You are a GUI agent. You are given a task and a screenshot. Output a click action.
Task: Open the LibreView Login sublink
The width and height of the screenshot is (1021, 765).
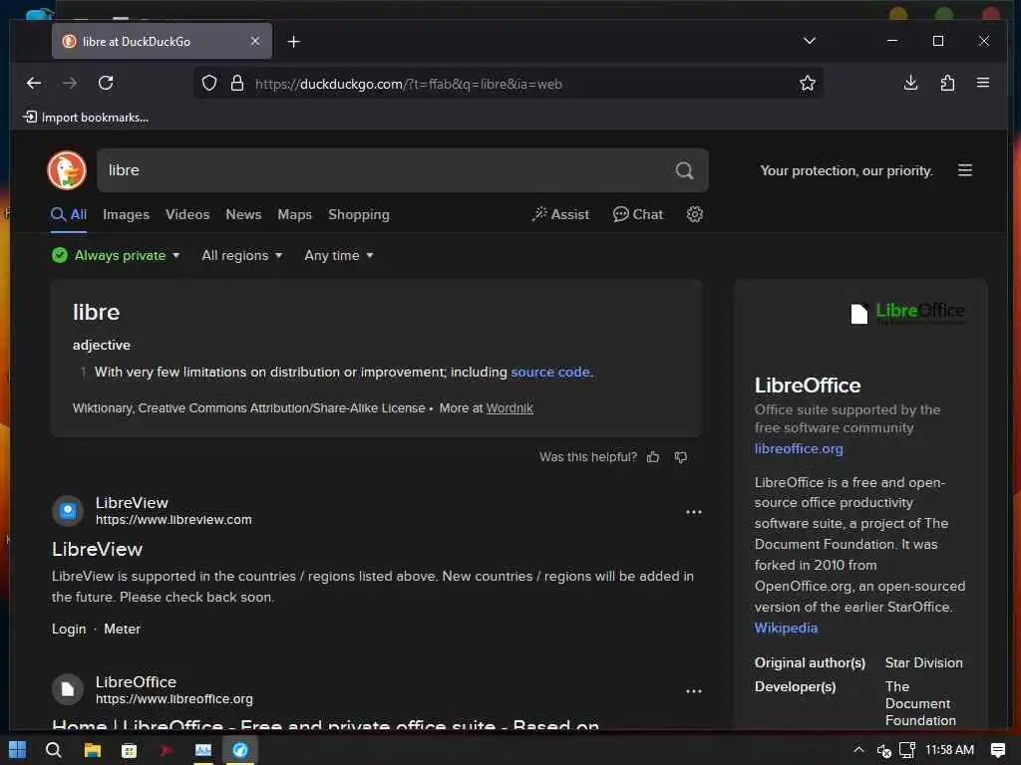(69, 630)
